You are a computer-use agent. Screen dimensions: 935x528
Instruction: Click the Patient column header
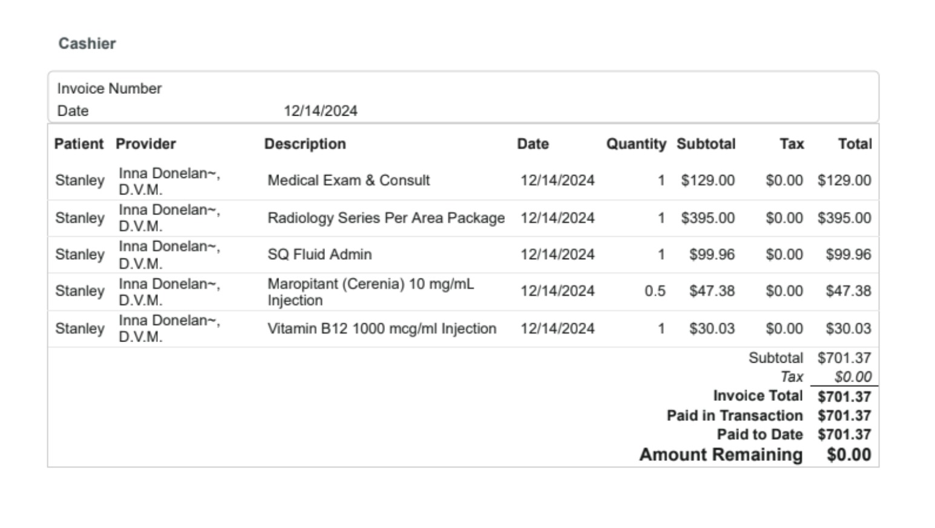click(x=79, y=144)
